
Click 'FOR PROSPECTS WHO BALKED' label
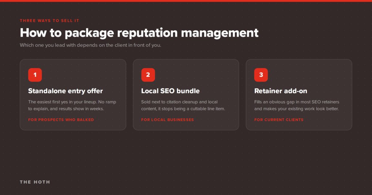61,120
